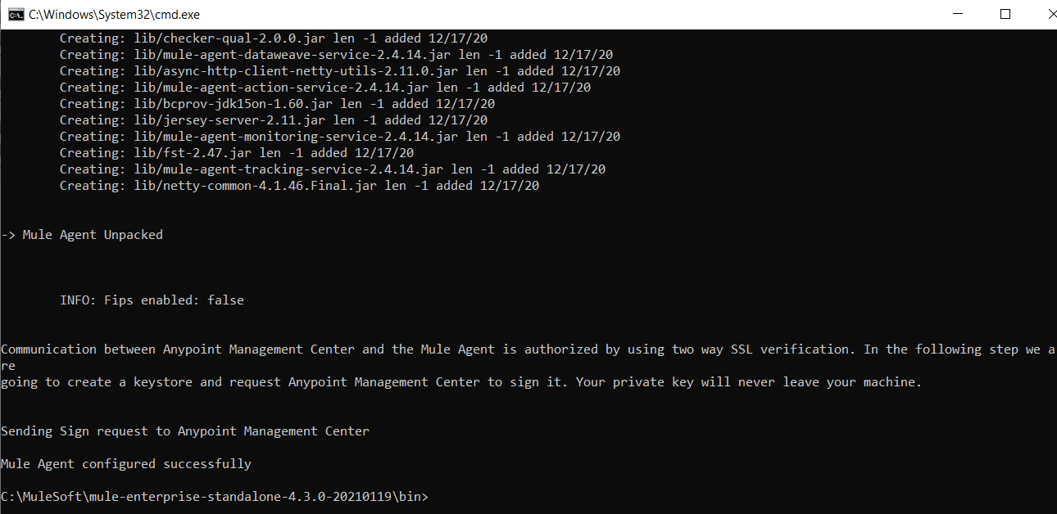Close the cmd.exe window
Viewport: 1057px width, 514px height.
(1037, 14)
